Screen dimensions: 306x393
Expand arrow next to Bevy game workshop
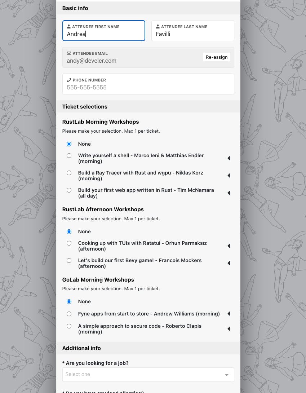(229, 263)
